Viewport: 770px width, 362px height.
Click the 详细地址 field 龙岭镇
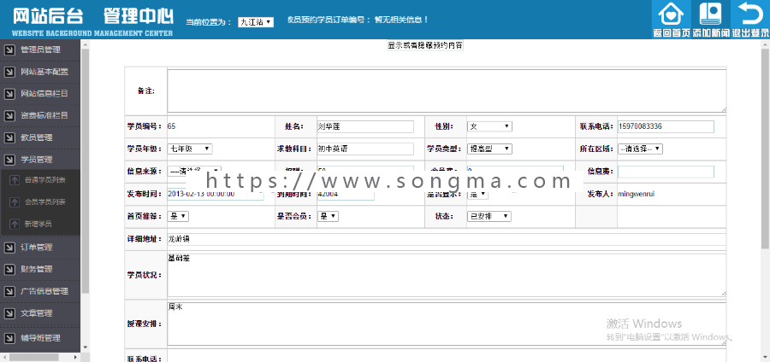coord(447,240)
